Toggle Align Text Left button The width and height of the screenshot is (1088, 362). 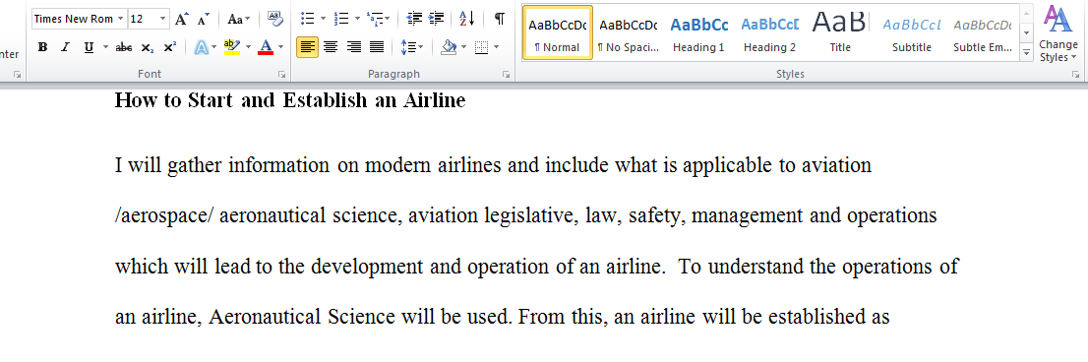[307, 48]
